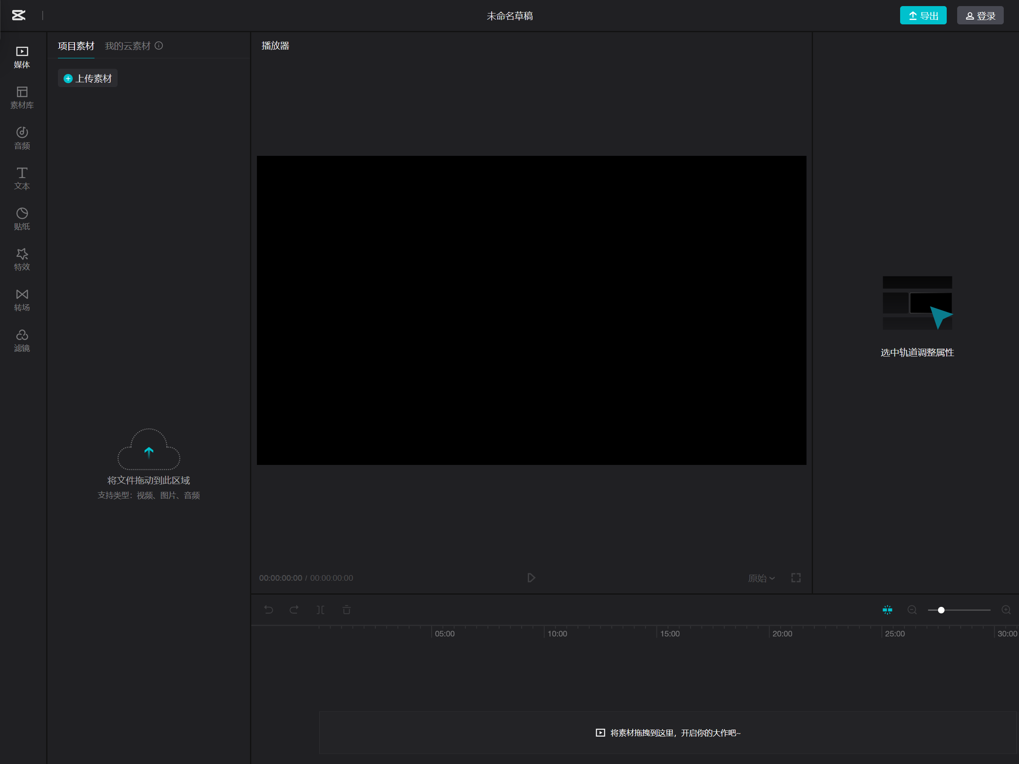The width and height of the screenshot is (1019, 764).
Task: Click 00:00:00:00 current timecode
Action: point(280,578)
